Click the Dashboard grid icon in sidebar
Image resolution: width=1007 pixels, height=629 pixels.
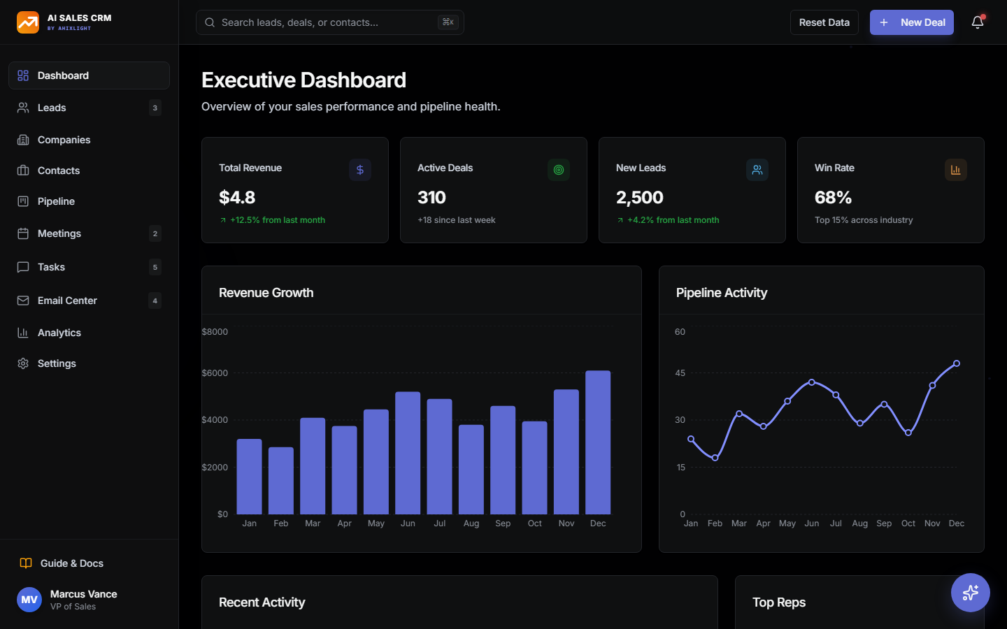pos(23,75)
